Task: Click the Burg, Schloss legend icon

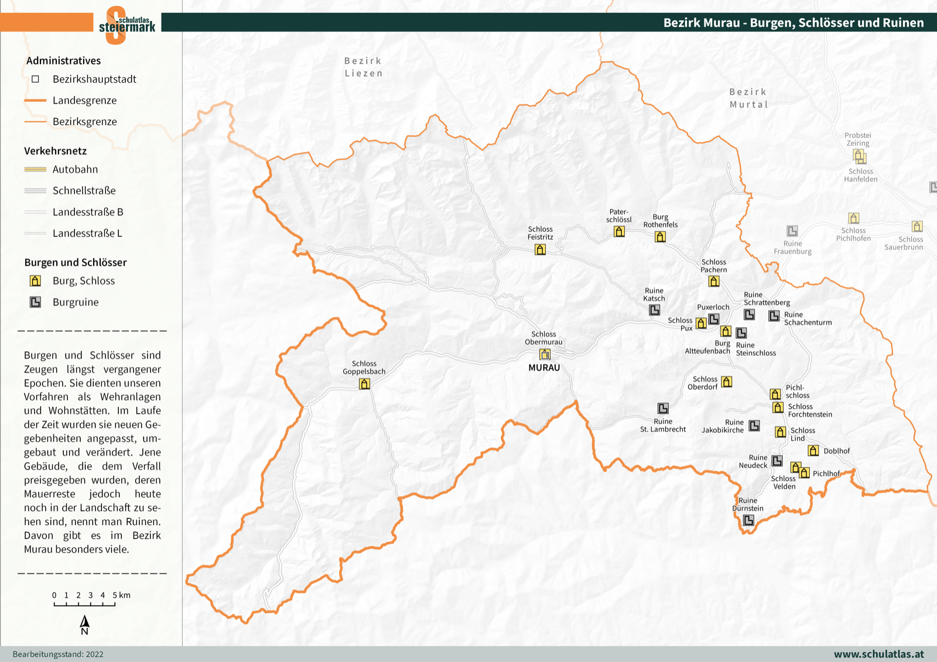Action: pyautogui.click(x=36, y=281)
